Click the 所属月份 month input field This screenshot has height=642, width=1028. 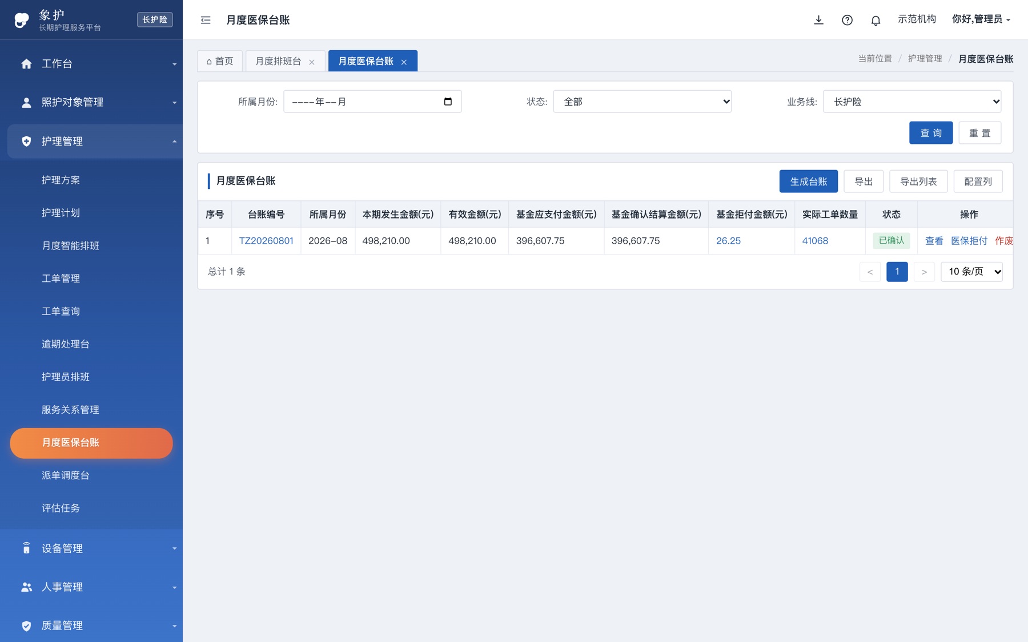(372, 102)
